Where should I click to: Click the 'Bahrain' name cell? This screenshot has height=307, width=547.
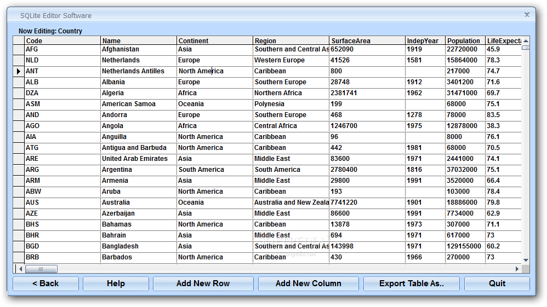point(139,235)
